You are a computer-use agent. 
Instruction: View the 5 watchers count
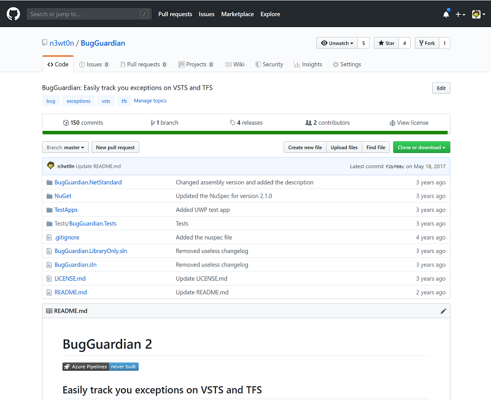click(x=363, y=43)
